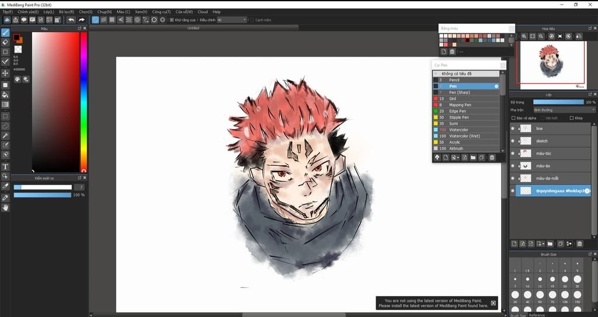This screenshot has height=317, width=598.
Task: Dismiss the MediBang update notification
Action: pyautogui.click(x=493, y=303)
